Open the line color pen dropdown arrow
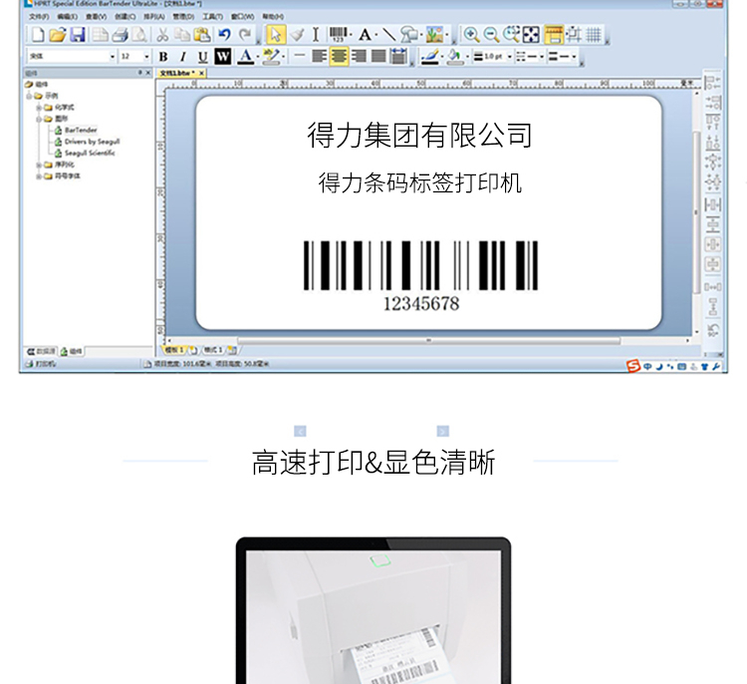 pyautogui.click(x=442, y=57)
